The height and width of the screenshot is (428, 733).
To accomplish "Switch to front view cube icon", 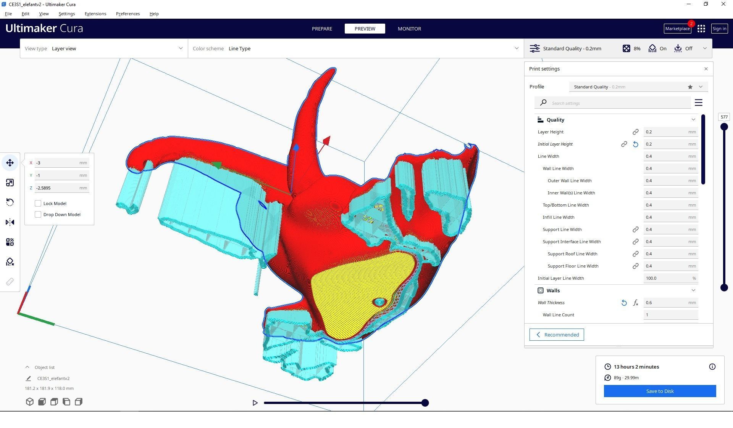I will [42, 402].
